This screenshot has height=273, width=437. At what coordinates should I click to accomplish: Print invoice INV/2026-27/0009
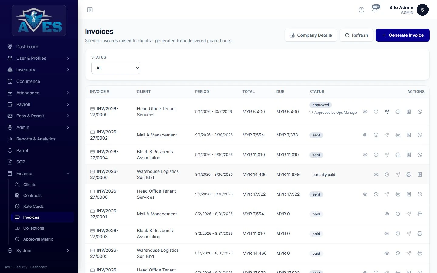[398, 112]
